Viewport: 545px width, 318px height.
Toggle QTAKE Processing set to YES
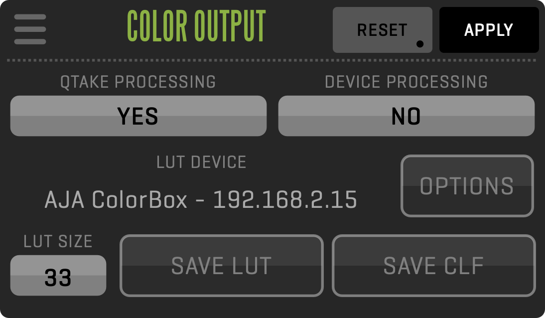(x=138, y=116)
